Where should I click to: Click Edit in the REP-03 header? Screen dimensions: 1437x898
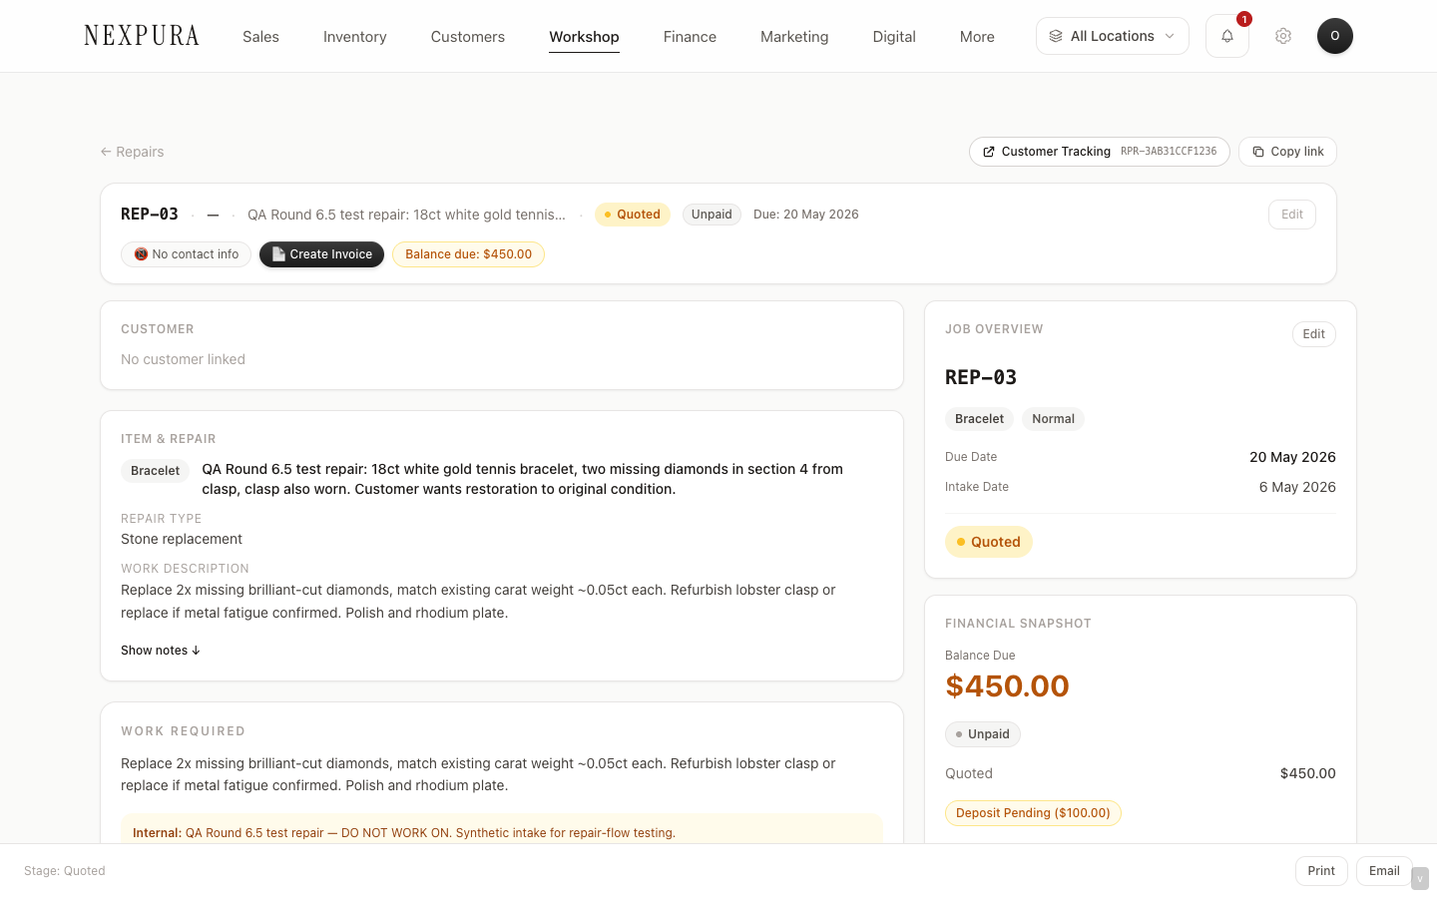[1292, 215]
